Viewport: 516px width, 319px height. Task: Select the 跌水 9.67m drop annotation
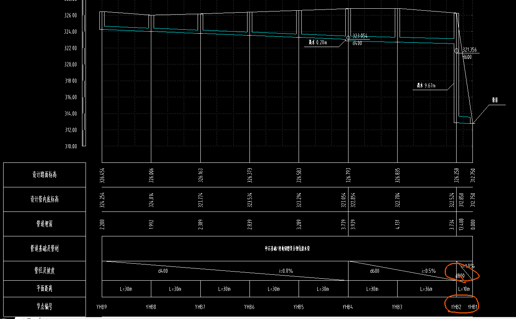pyautogui.click(x=426, y=85)
